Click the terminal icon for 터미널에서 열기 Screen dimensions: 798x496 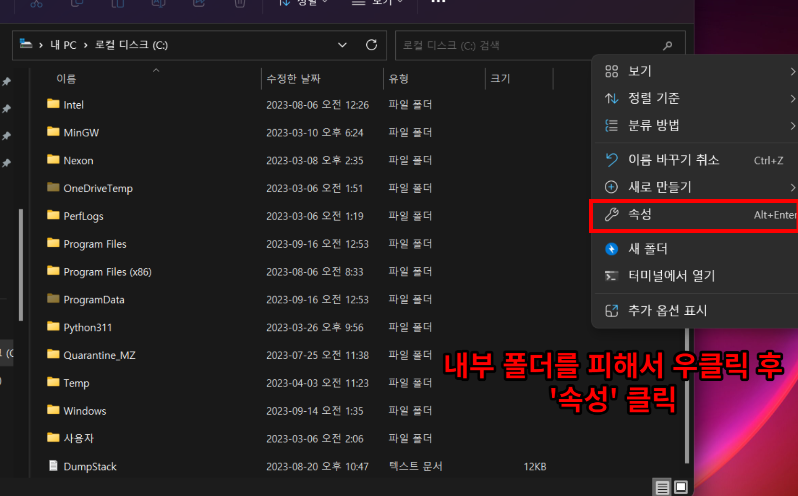click(x=612, y=276)
